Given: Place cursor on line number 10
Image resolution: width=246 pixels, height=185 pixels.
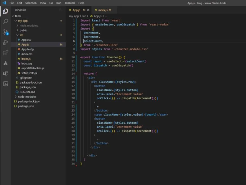Looking at the screenshot, I should point(73,57).
